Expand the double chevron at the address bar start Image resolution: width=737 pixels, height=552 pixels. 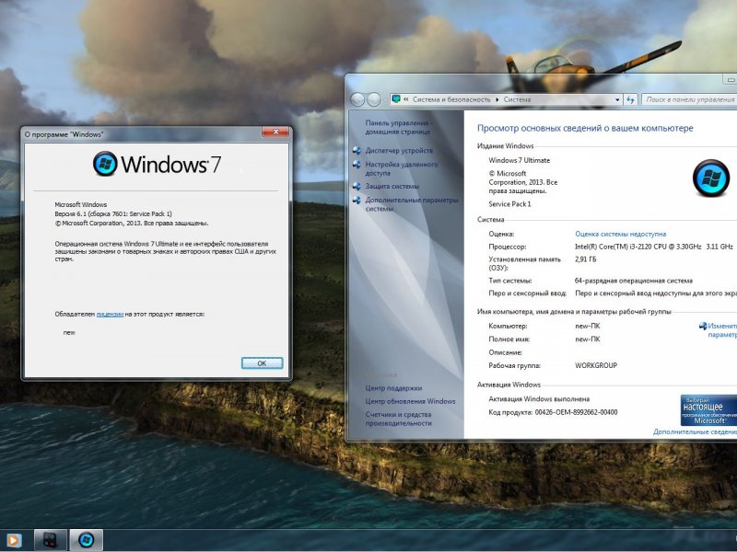tap(406, 99)
